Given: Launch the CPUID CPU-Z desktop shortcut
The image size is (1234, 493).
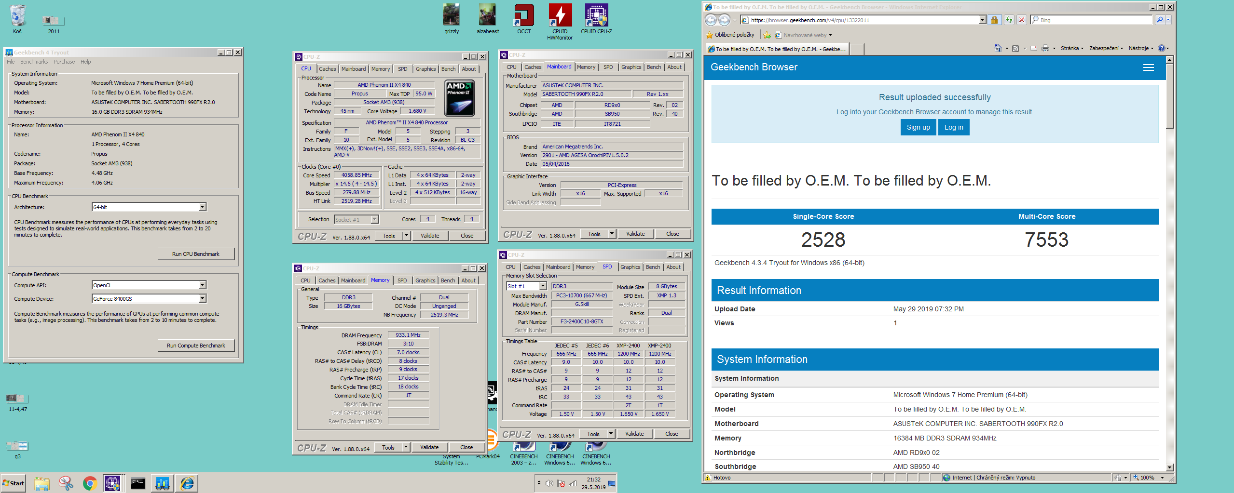Looking at the screenshot, I should click(596, 19).
